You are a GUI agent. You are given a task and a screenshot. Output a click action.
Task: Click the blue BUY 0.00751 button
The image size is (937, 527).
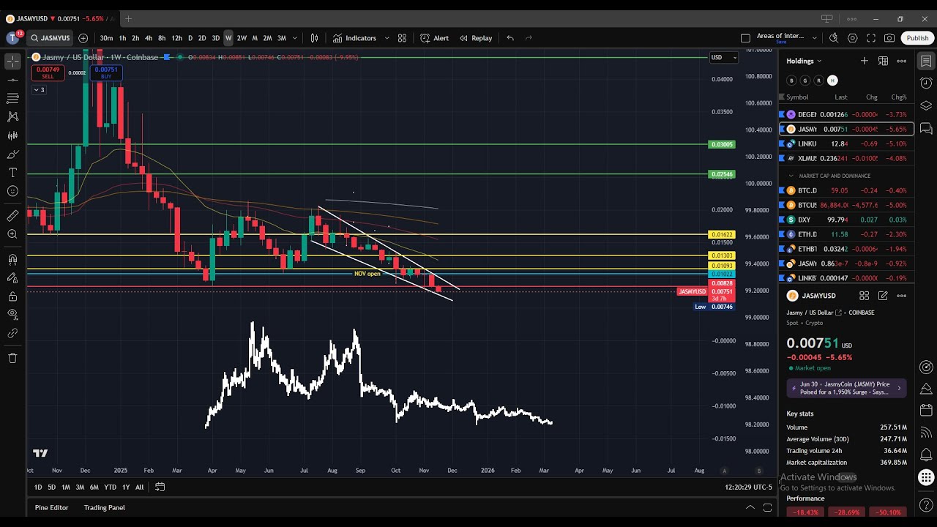point(106,72)
